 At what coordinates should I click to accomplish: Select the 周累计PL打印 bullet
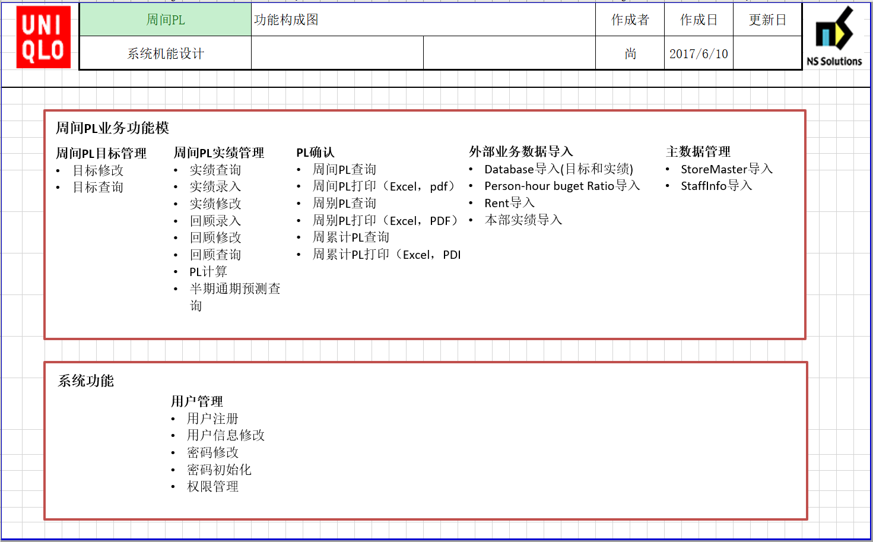pyautogui.click(x=386, y=254)
